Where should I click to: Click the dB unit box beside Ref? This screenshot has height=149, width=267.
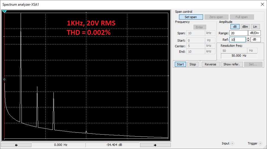(256, 40)
